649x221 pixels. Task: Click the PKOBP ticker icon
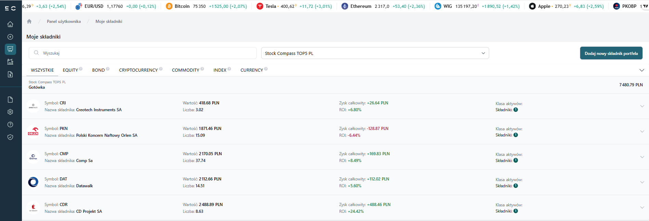(x=616, y=6)
